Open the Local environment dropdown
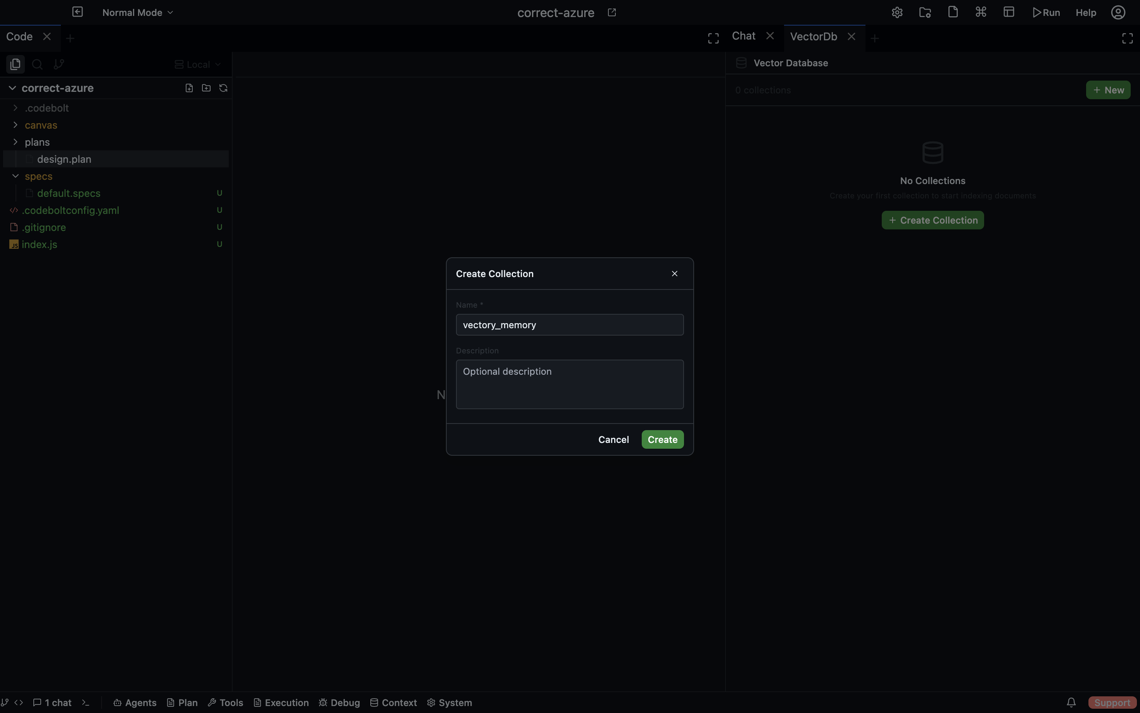 (x=198, y=65)
